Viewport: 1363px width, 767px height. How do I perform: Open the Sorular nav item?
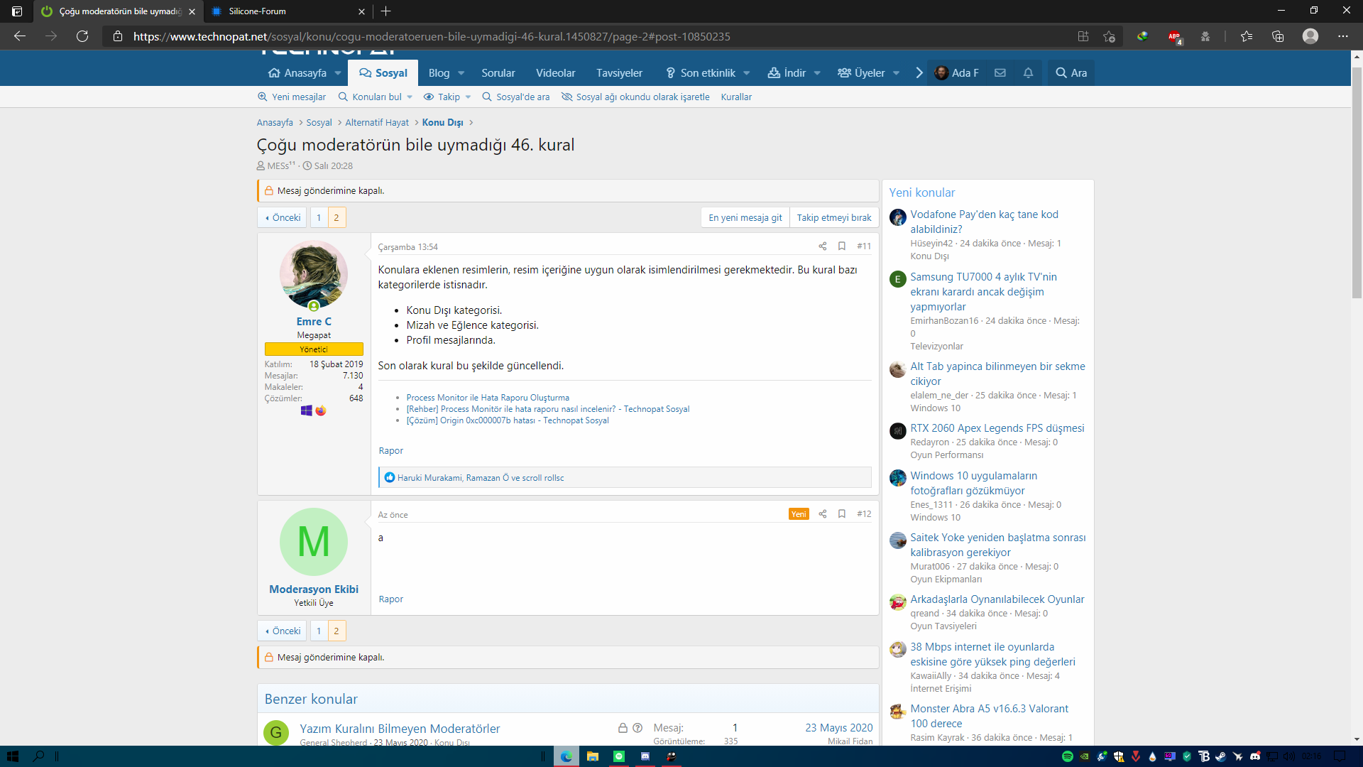498,72
